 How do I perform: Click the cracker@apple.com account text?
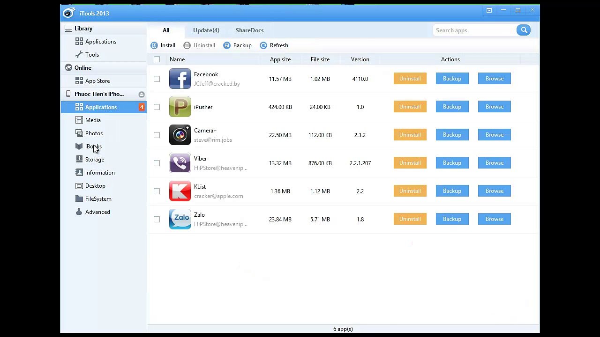point(218,196)
